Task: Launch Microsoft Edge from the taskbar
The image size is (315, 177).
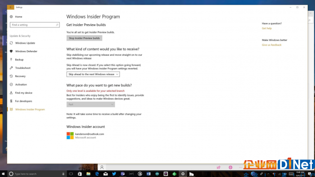Action: (97, 174)
